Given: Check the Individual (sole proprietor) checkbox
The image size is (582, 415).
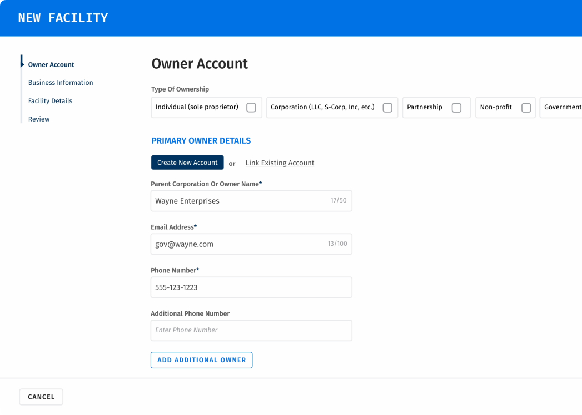Looking at the screenshot, I should [251, 108].
